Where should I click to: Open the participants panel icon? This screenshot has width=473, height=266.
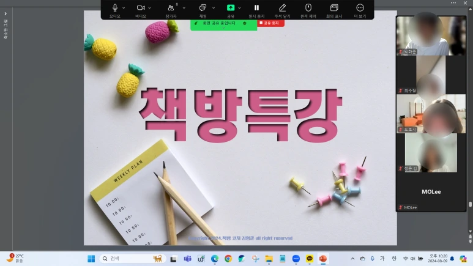171,8
